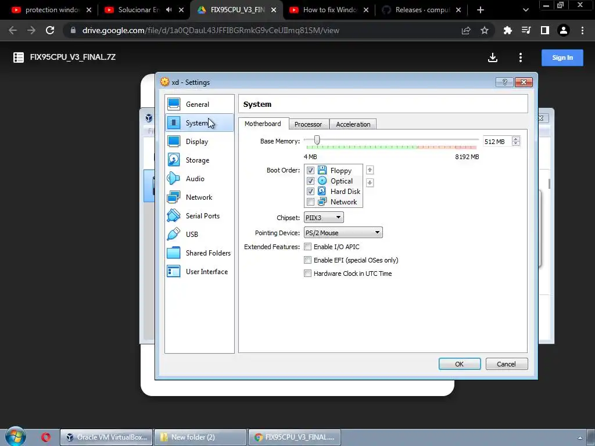The width and height of the screenshot is (595, 446).
Task: Open FIX95CPU_V3_FINAL Chrome taskbar button
Action: [294, 437]
